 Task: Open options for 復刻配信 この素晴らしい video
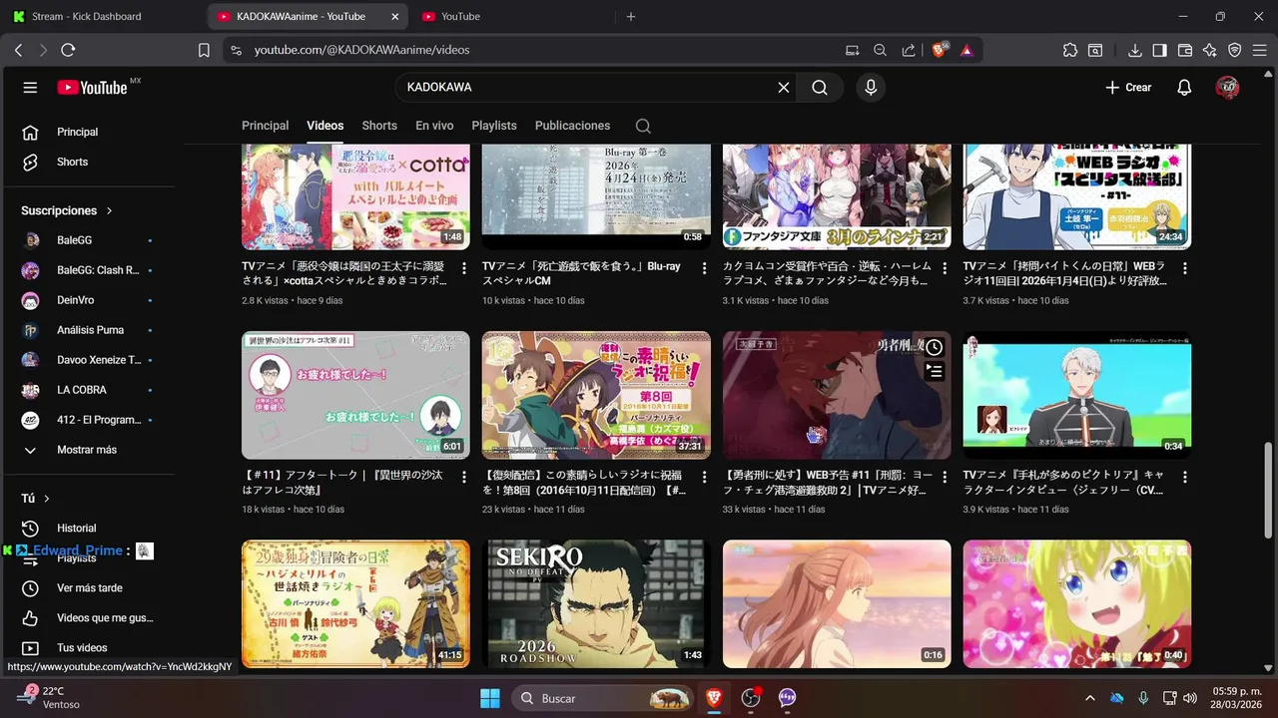point(704,478)
